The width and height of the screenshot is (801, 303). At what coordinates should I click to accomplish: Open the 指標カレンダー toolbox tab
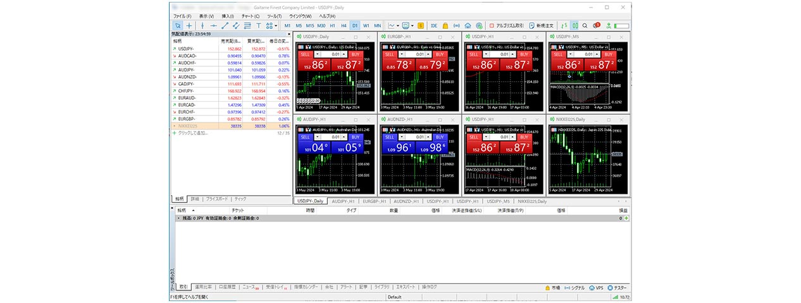click(305, 287)
